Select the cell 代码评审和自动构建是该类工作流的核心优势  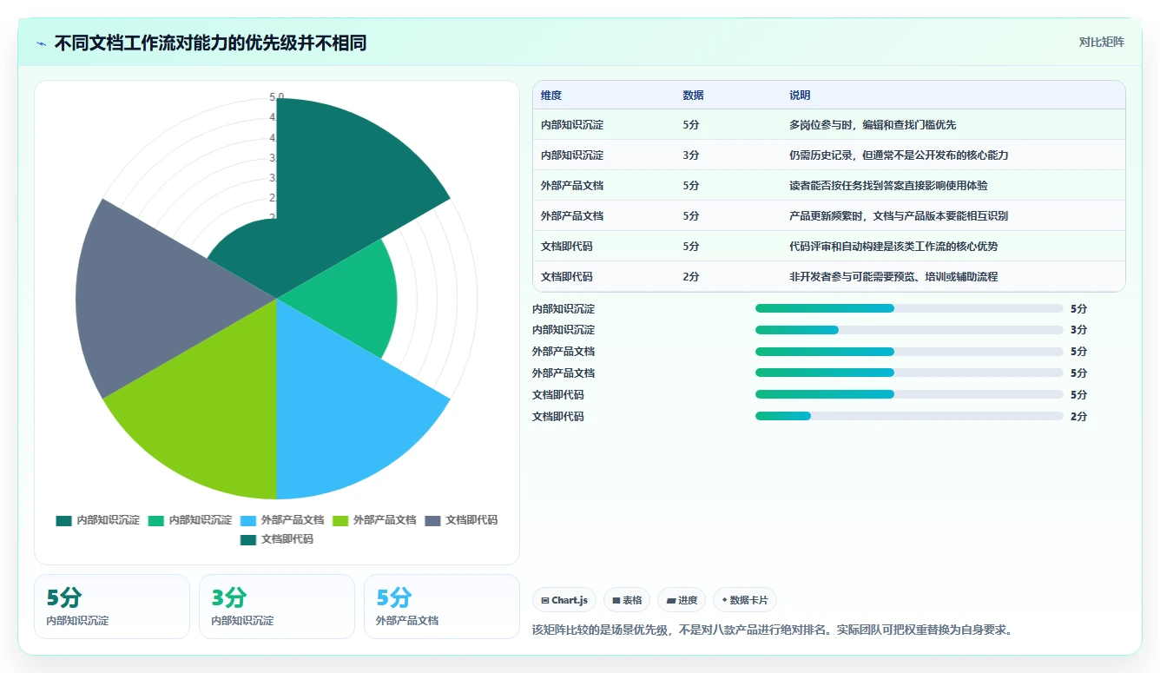[x=893, y=247]
